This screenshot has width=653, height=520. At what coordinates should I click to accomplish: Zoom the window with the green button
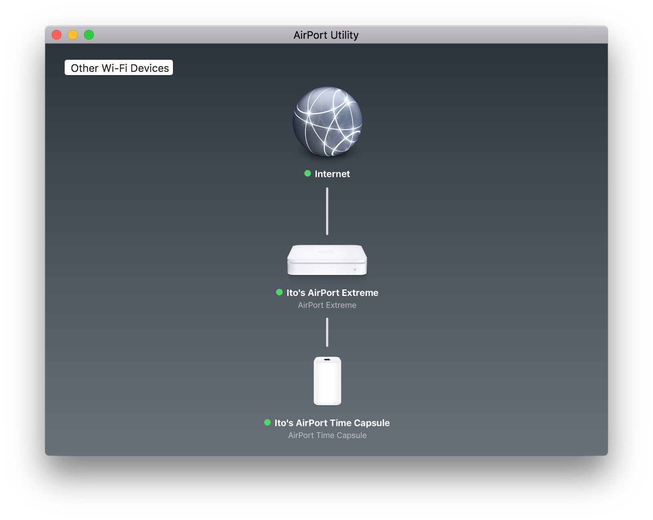(x=89, y=35)
